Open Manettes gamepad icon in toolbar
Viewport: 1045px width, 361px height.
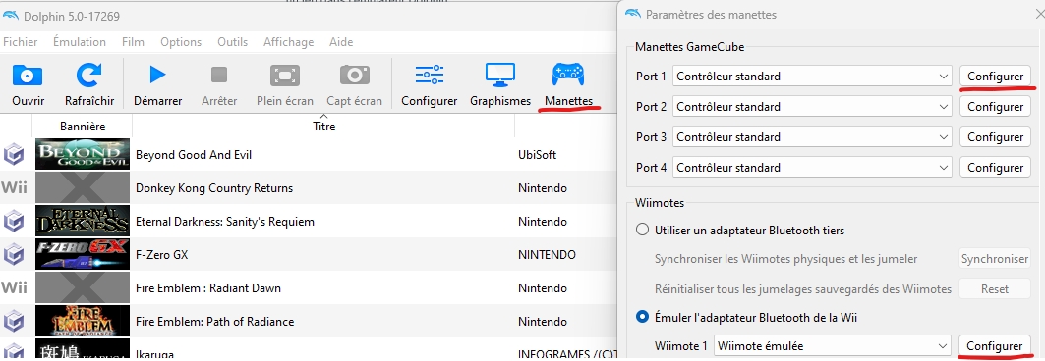(568, 75)
